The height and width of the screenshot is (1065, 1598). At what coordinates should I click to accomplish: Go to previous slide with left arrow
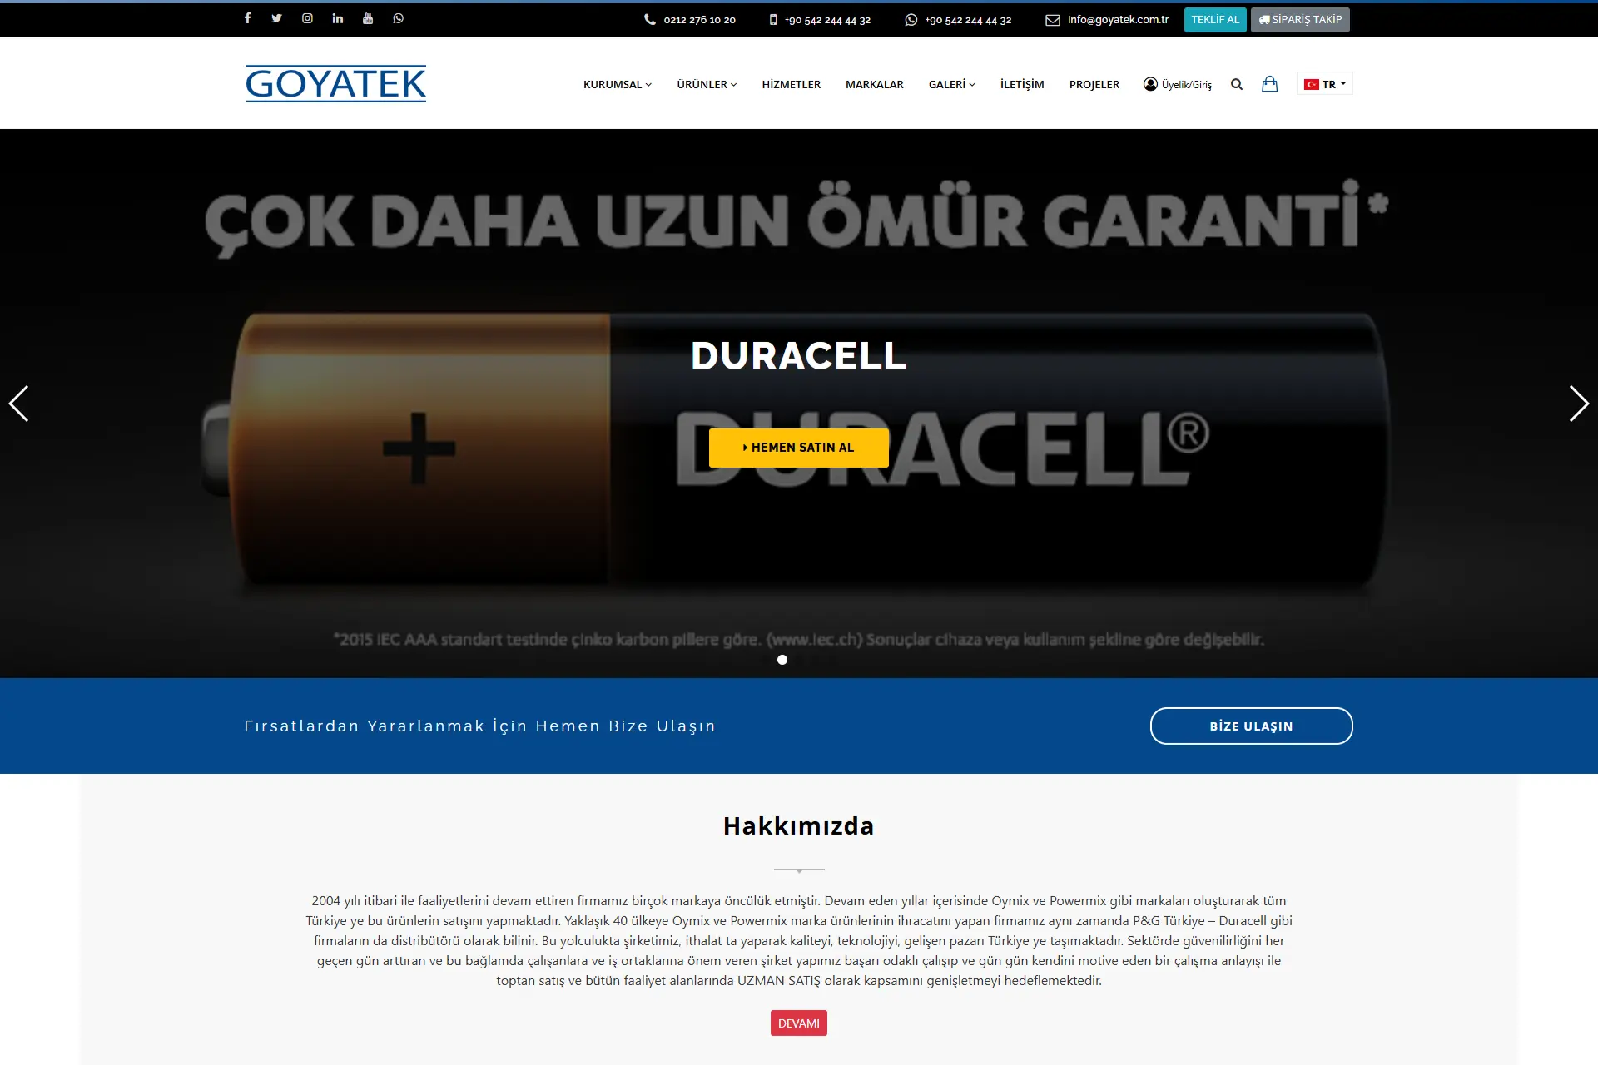[x=18, y=404]
